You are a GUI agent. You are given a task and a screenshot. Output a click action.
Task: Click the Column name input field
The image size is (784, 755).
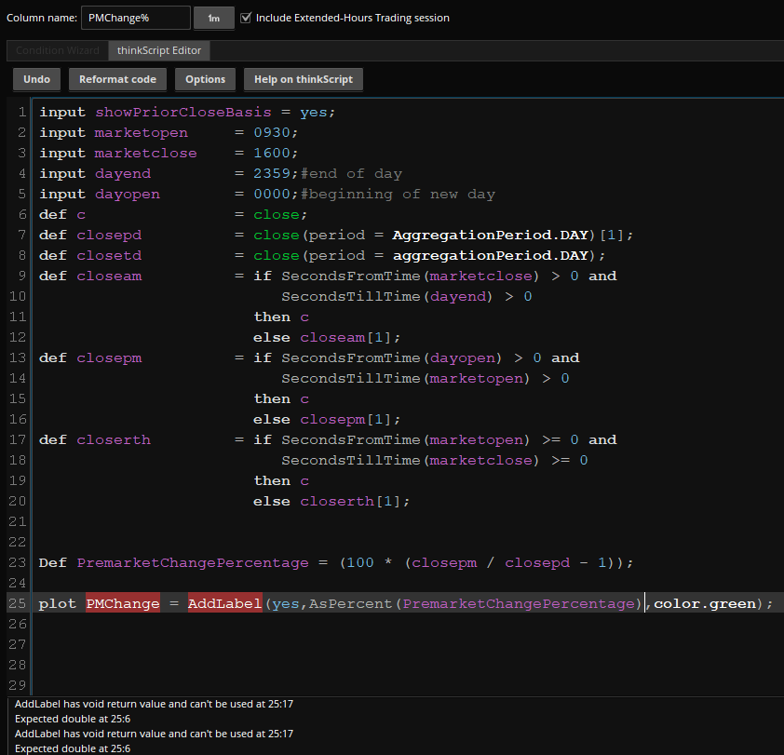click(135, 18)
